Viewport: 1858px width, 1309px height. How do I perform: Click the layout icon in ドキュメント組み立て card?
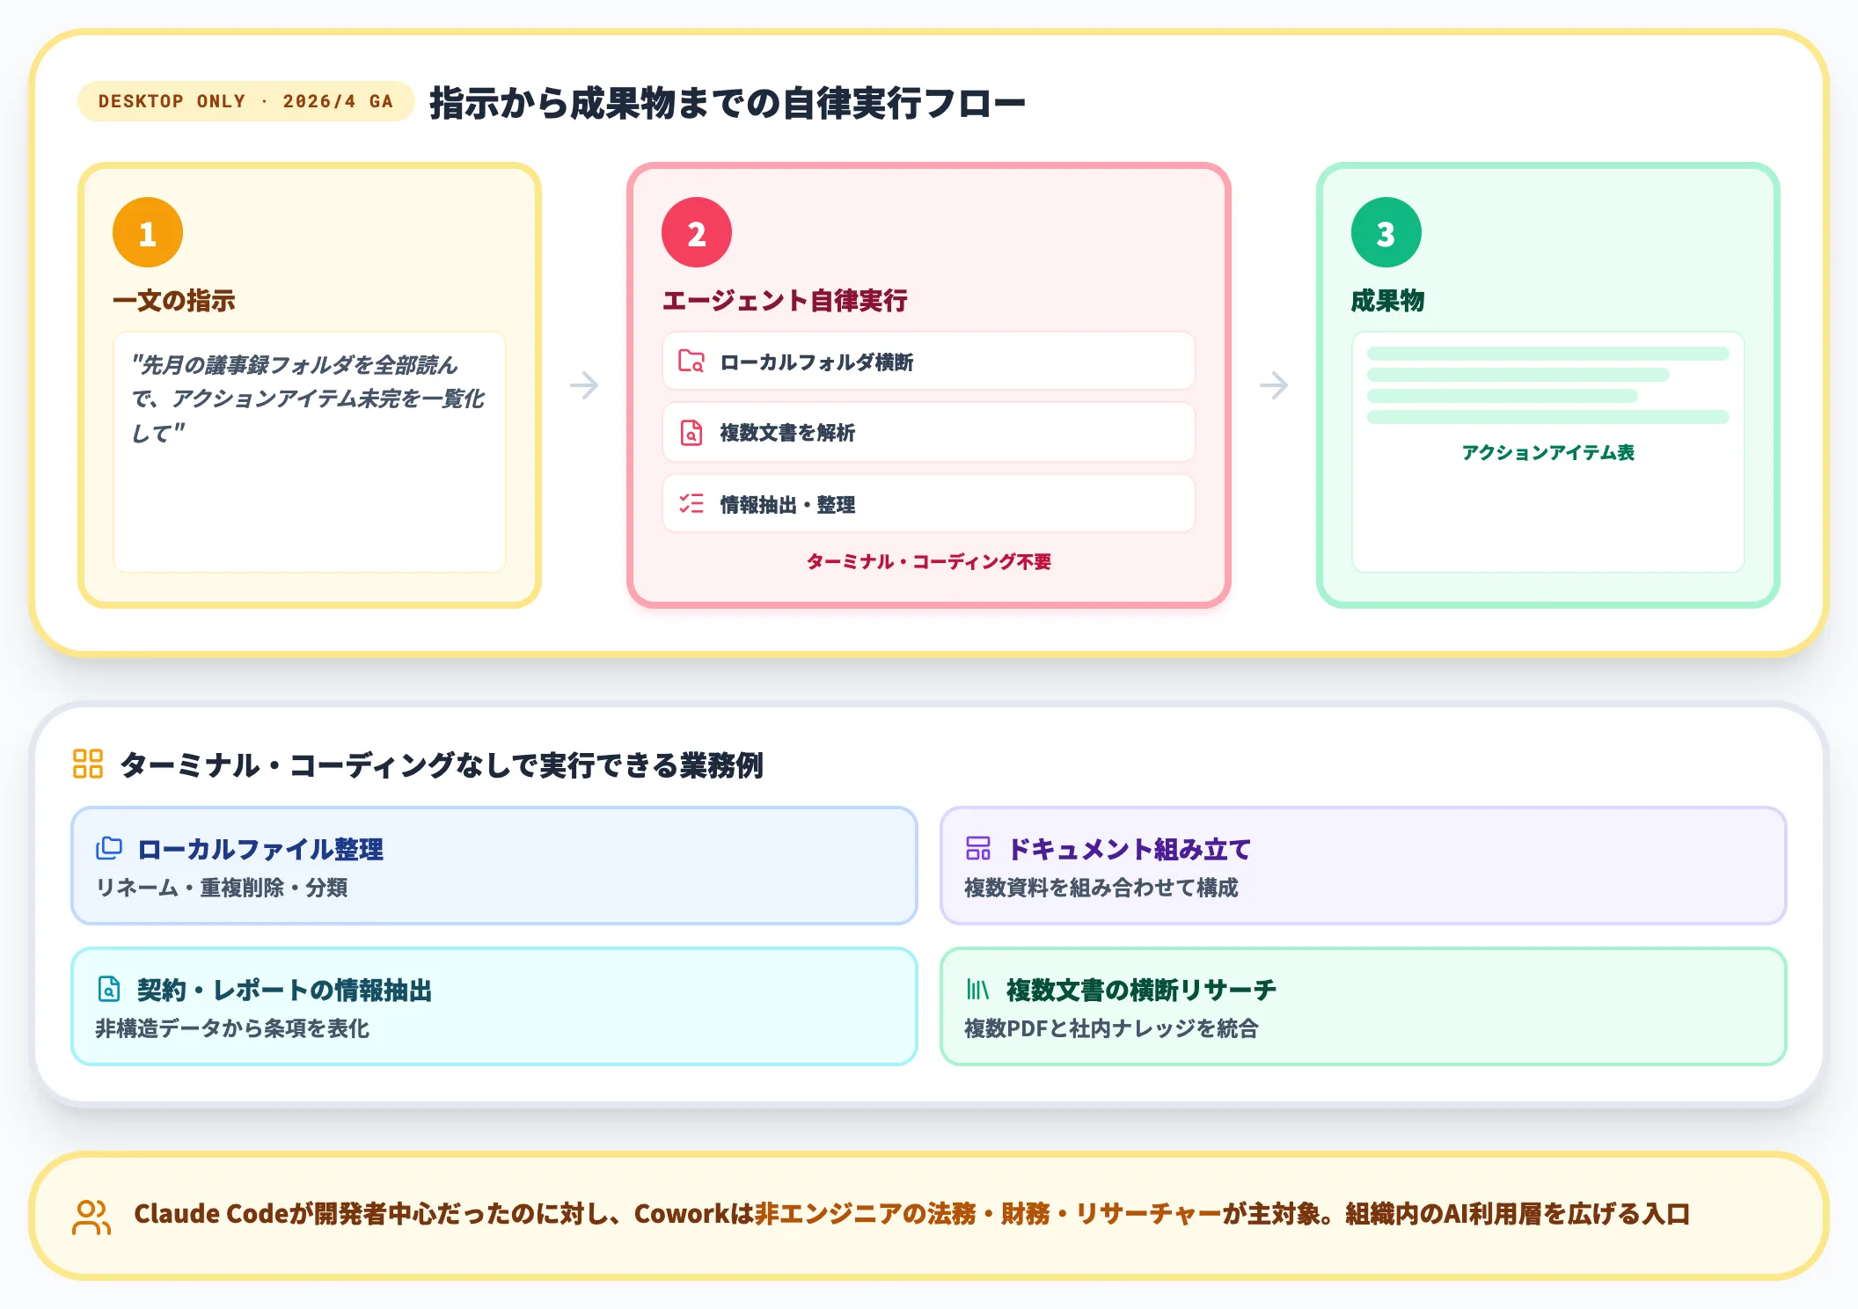978,849
